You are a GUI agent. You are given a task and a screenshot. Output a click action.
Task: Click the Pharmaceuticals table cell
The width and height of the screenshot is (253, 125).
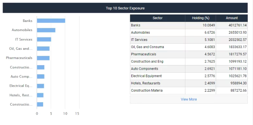coord(158,54)
